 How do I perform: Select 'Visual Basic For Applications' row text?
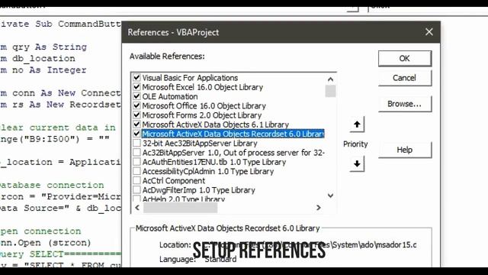tap(190, 78)
